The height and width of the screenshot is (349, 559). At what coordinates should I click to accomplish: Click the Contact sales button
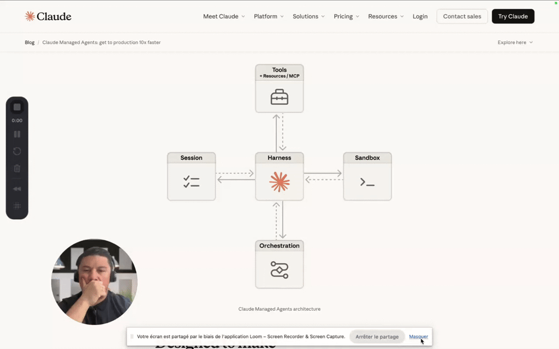[x=462, y=16]
